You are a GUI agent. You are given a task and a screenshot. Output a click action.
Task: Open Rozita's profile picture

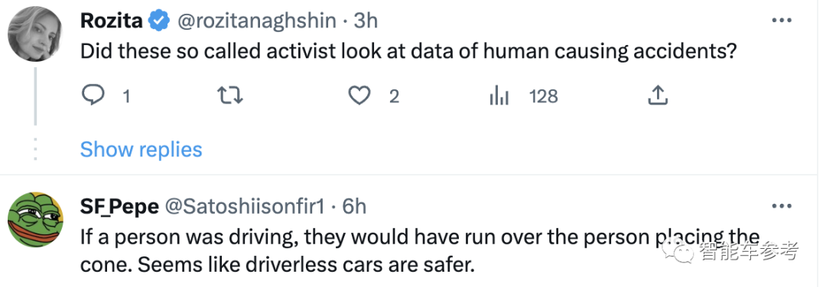tap(35, 34)
